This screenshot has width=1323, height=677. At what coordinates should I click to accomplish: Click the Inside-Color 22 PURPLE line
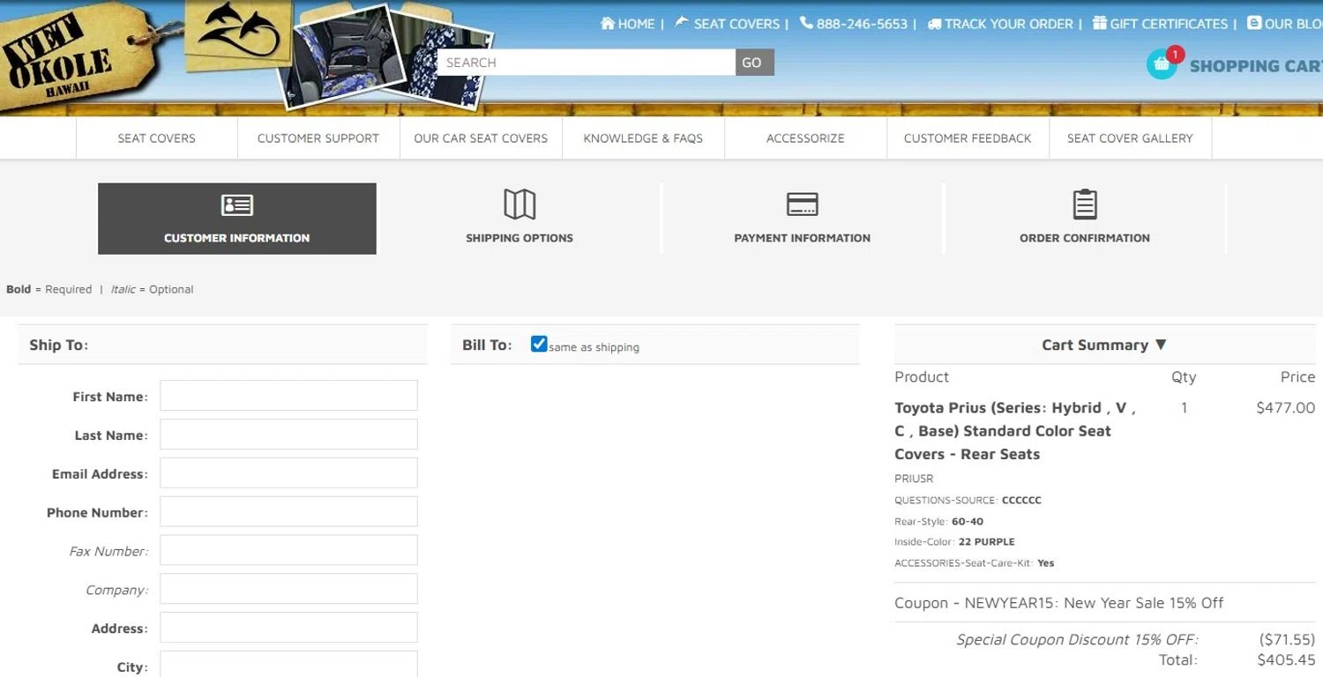coord(954,542)
